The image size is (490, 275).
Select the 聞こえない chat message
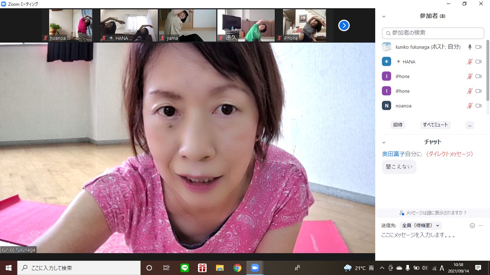pos(399,167)
